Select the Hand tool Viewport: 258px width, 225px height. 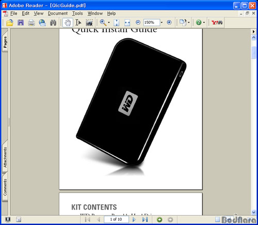(68, 23)
